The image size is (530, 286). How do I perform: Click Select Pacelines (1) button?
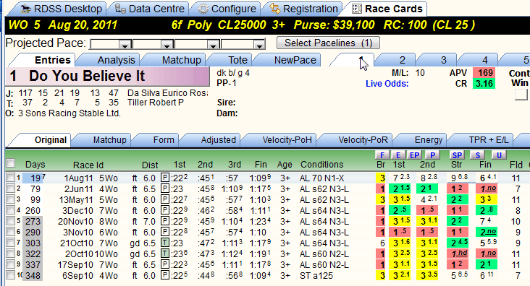coord(328,43)
